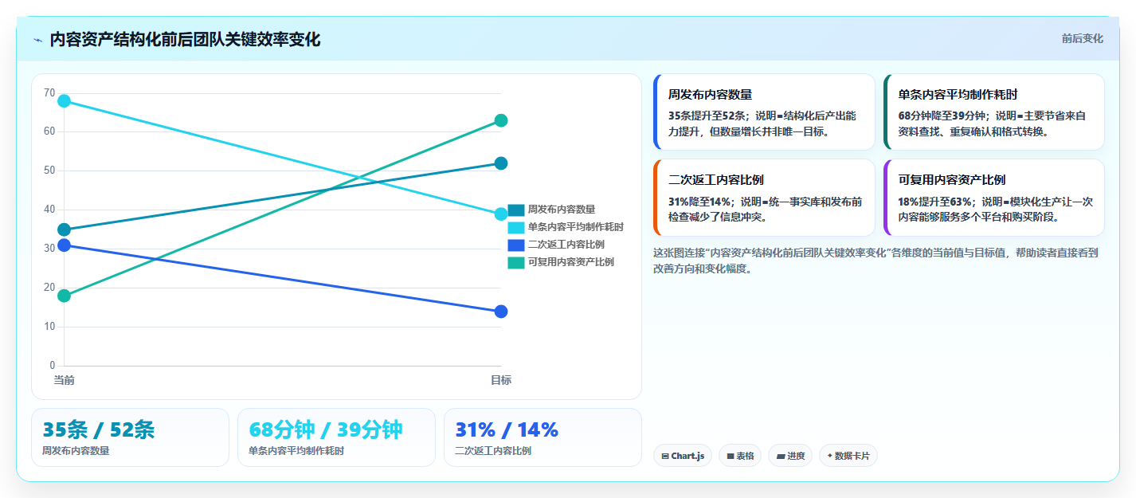
Task: Open the 可复用内容资产比例 info card title
Action: [x=952, y=180]
